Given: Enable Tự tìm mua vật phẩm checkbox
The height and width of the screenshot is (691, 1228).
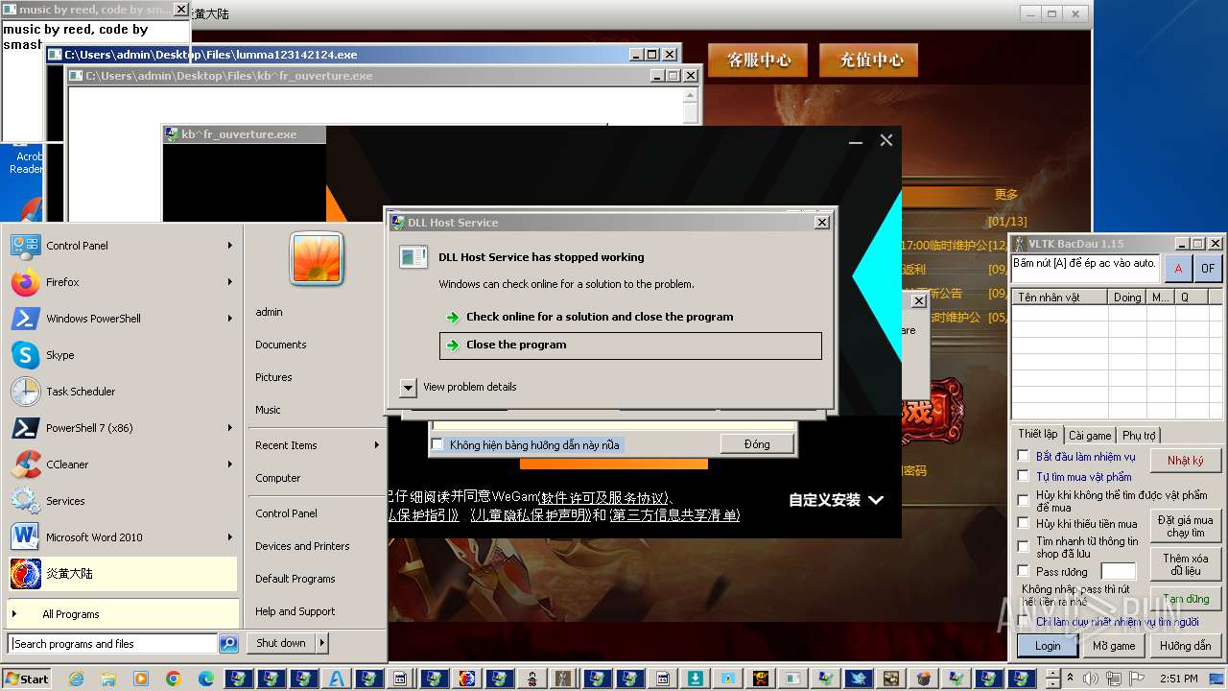Looking at the screenshot, I should coord(1024,476).
